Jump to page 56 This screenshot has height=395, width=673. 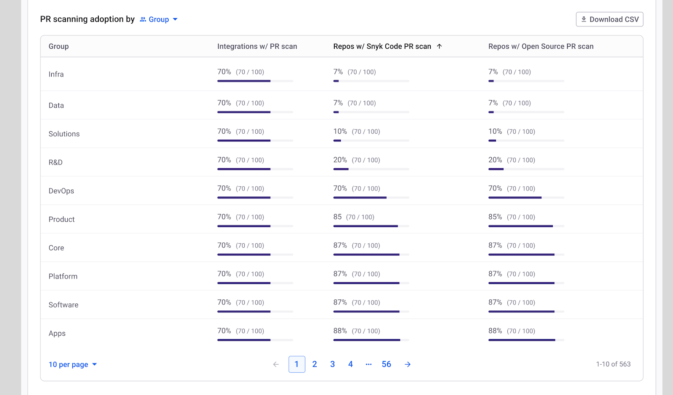(386, 364)
